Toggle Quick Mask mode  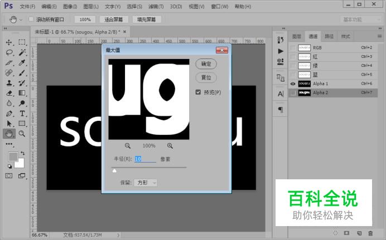9,175
